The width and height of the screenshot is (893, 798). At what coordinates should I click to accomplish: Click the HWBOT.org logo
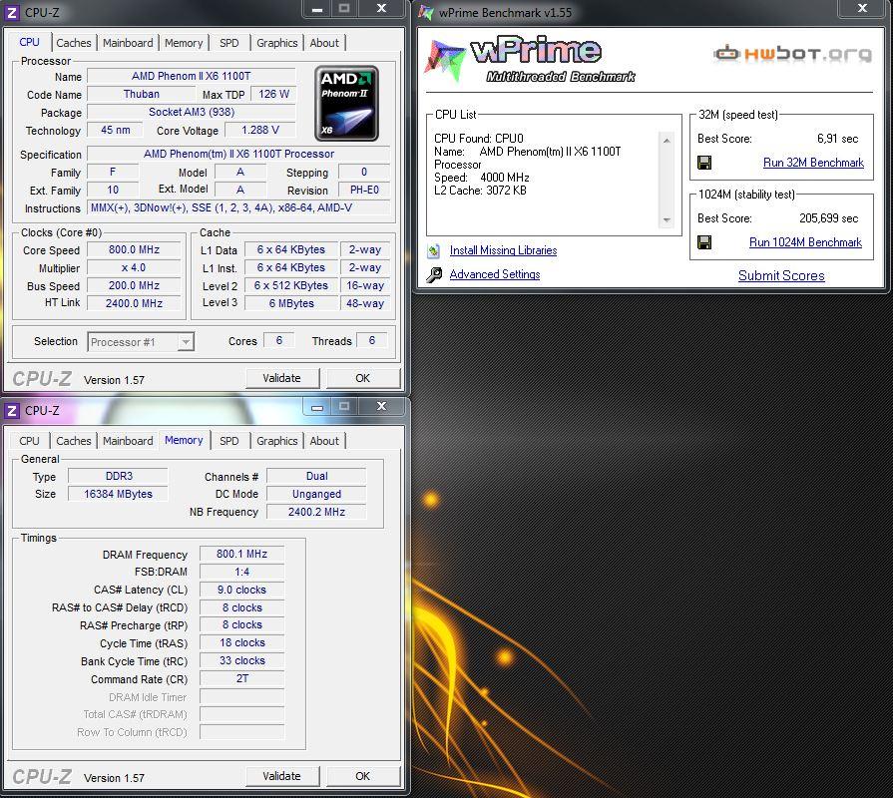coord(792,54)
